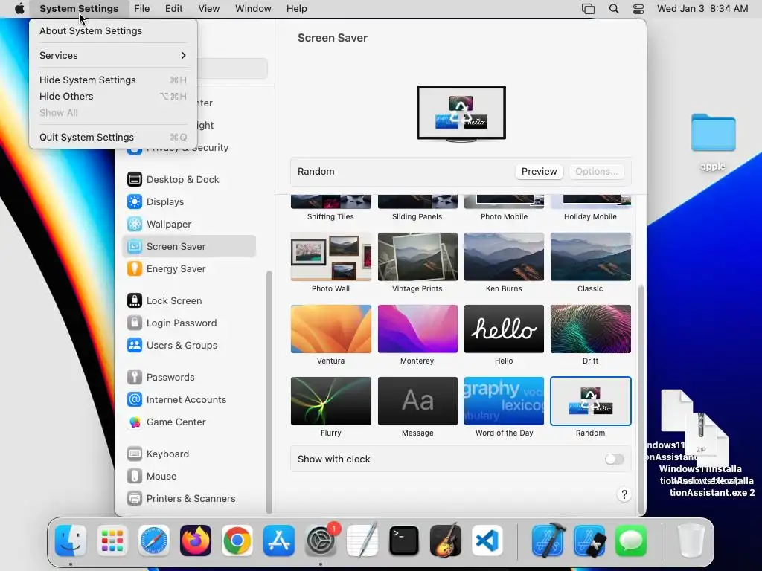
Task: Select the Random screen saver thumbnail
Action: (590, 401)
